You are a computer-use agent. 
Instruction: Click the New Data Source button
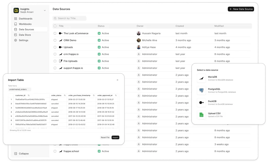coord(241,9)
